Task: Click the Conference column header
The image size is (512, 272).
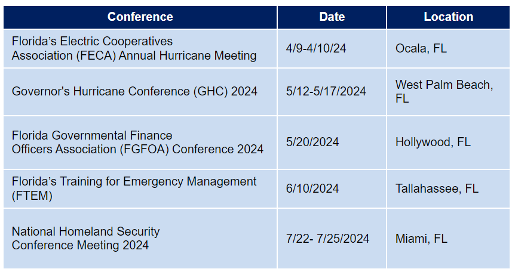Action: 140,17
